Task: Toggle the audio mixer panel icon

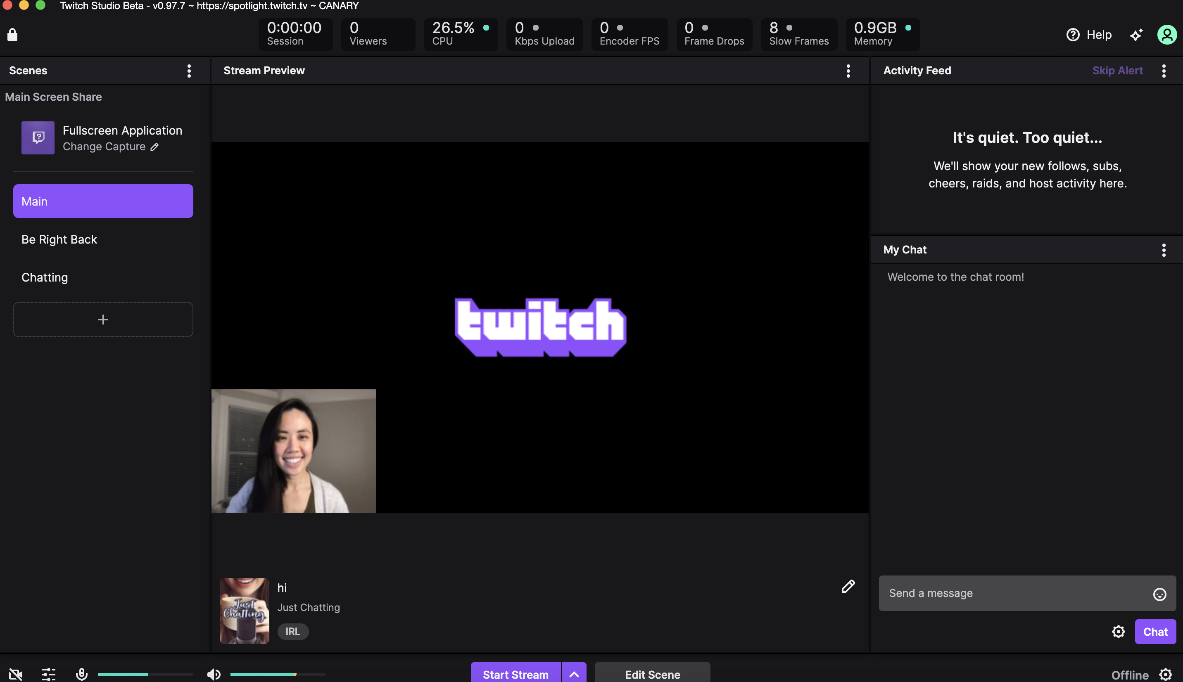Action: (x=49, y=673)
